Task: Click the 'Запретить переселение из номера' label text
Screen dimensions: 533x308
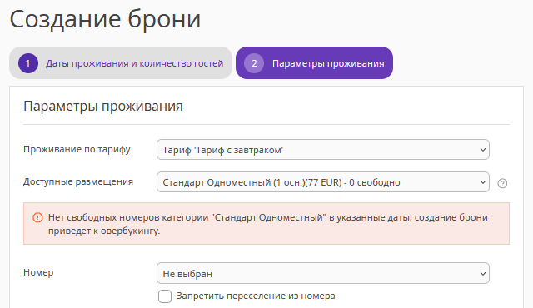Action: tap(256, 296)
